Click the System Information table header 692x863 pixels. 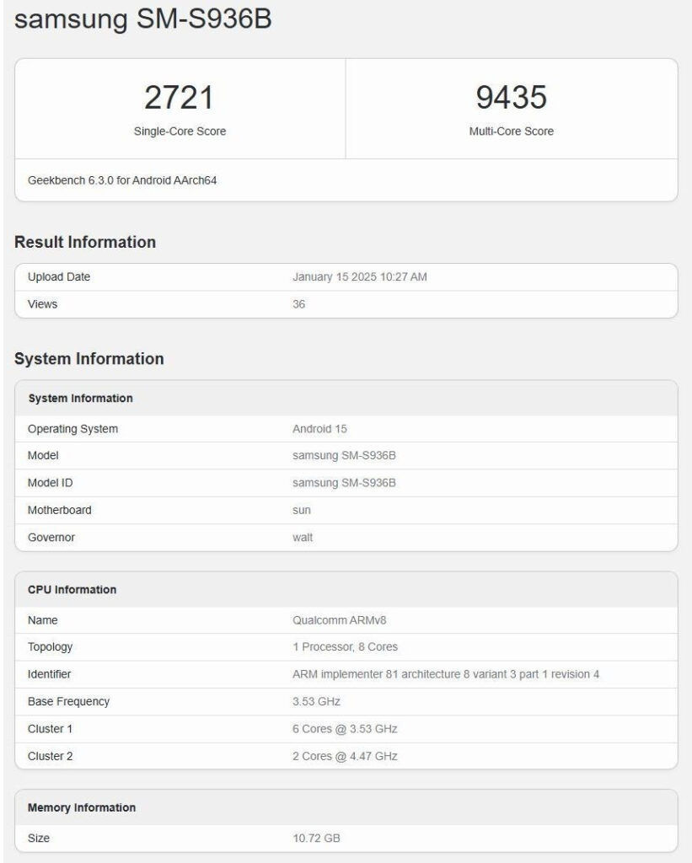coord(80,398)
